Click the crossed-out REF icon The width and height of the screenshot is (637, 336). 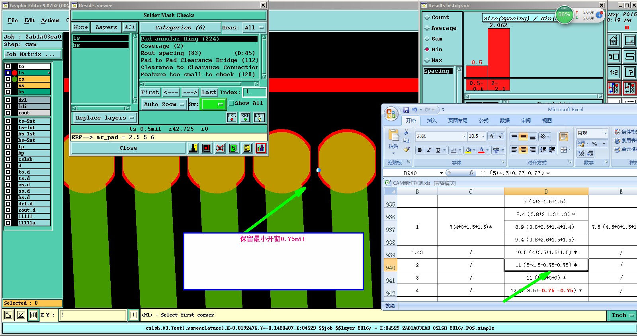pyautogui.click(x=220, y=148)
